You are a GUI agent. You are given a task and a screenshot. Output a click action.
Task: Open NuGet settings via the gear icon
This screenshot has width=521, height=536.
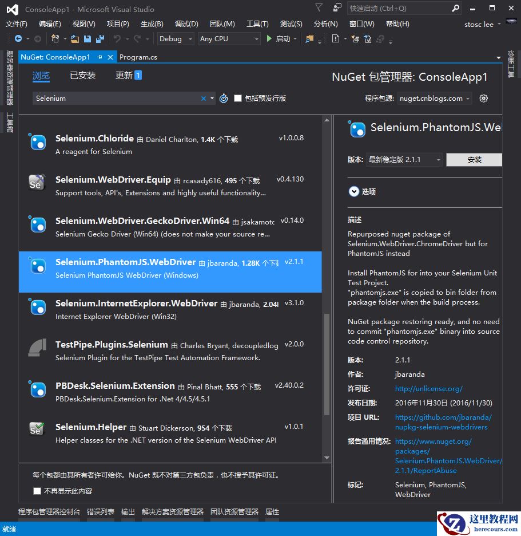[483, 98]
